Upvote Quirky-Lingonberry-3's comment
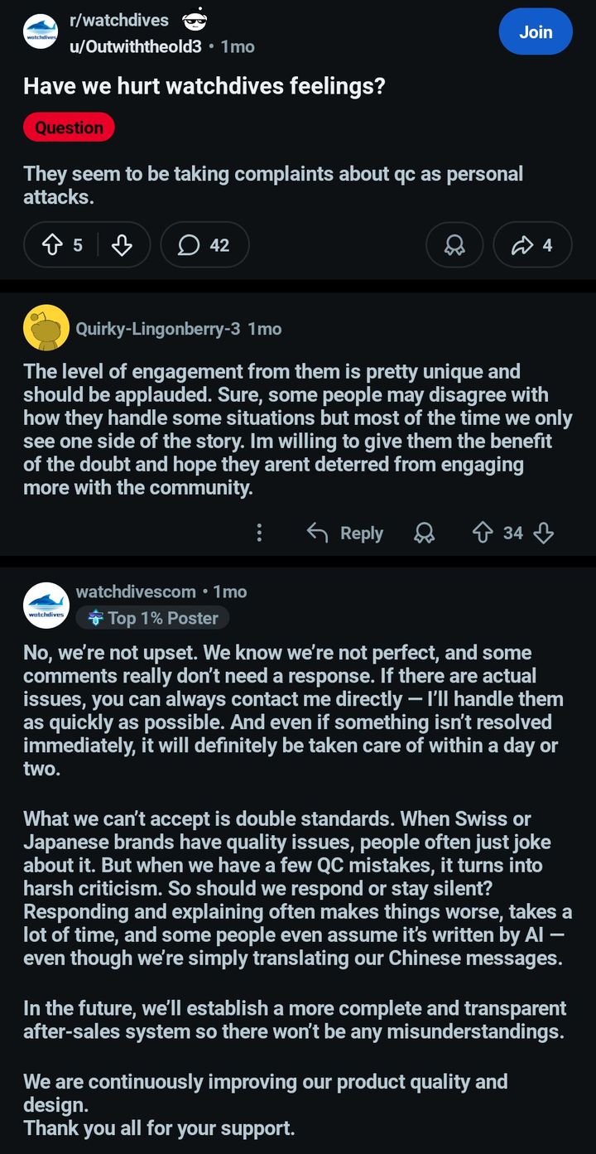 point(482,533)
